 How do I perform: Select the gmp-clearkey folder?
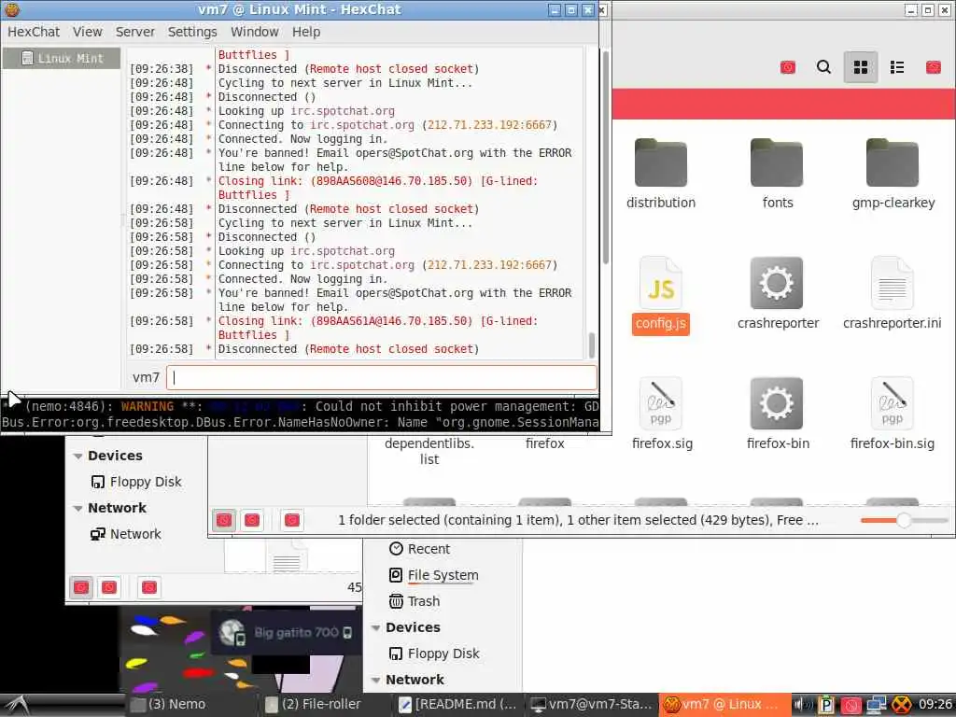(893, 174)
